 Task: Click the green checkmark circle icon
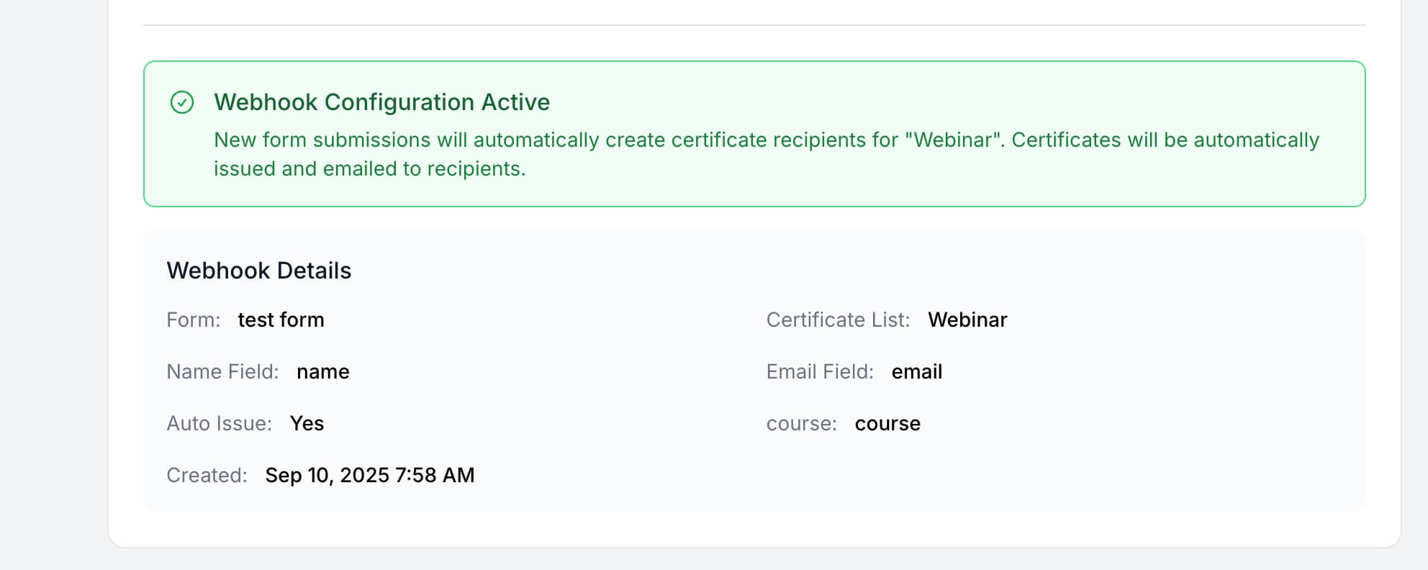point(182,103)
